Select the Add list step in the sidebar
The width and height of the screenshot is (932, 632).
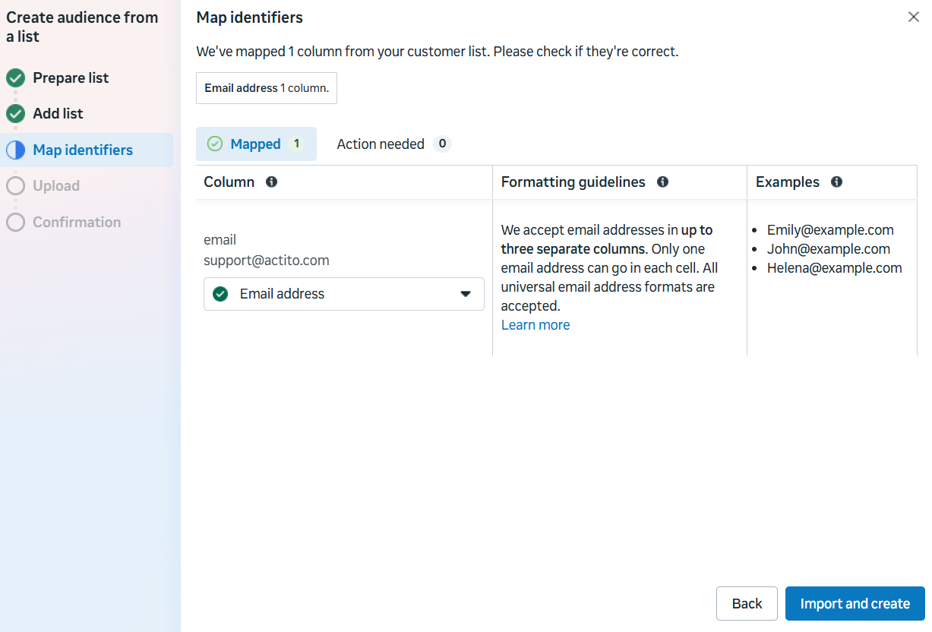coord(57,113)
